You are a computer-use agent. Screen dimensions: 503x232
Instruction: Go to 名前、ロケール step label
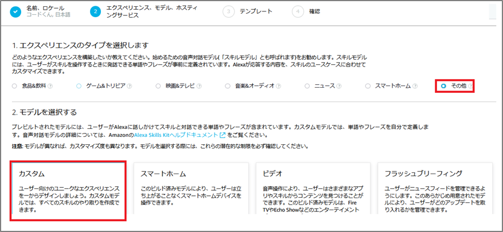click(45, 9)
